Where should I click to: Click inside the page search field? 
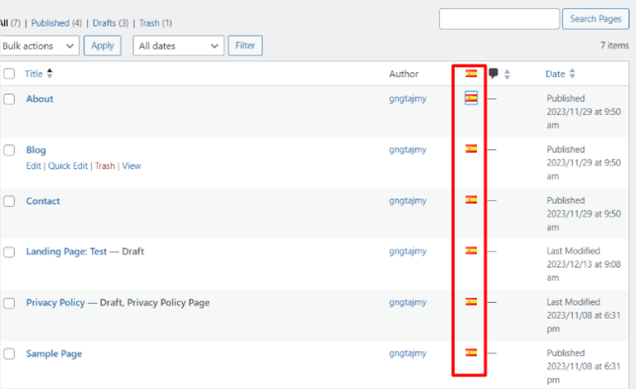coord(499,18)
